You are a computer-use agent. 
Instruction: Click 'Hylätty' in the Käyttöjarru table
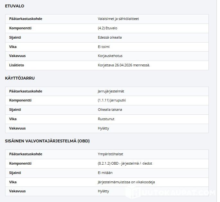103,128
